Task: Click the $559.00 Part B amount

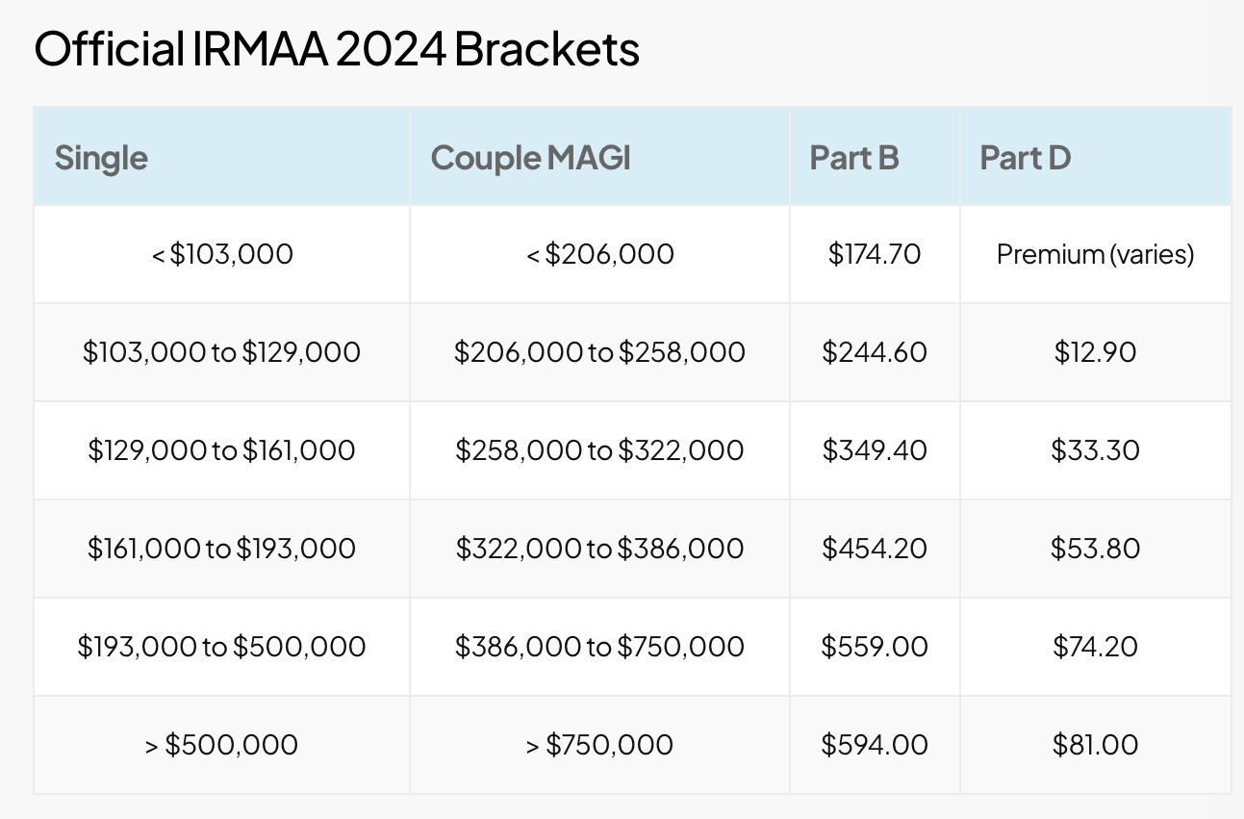Action: 874,647
